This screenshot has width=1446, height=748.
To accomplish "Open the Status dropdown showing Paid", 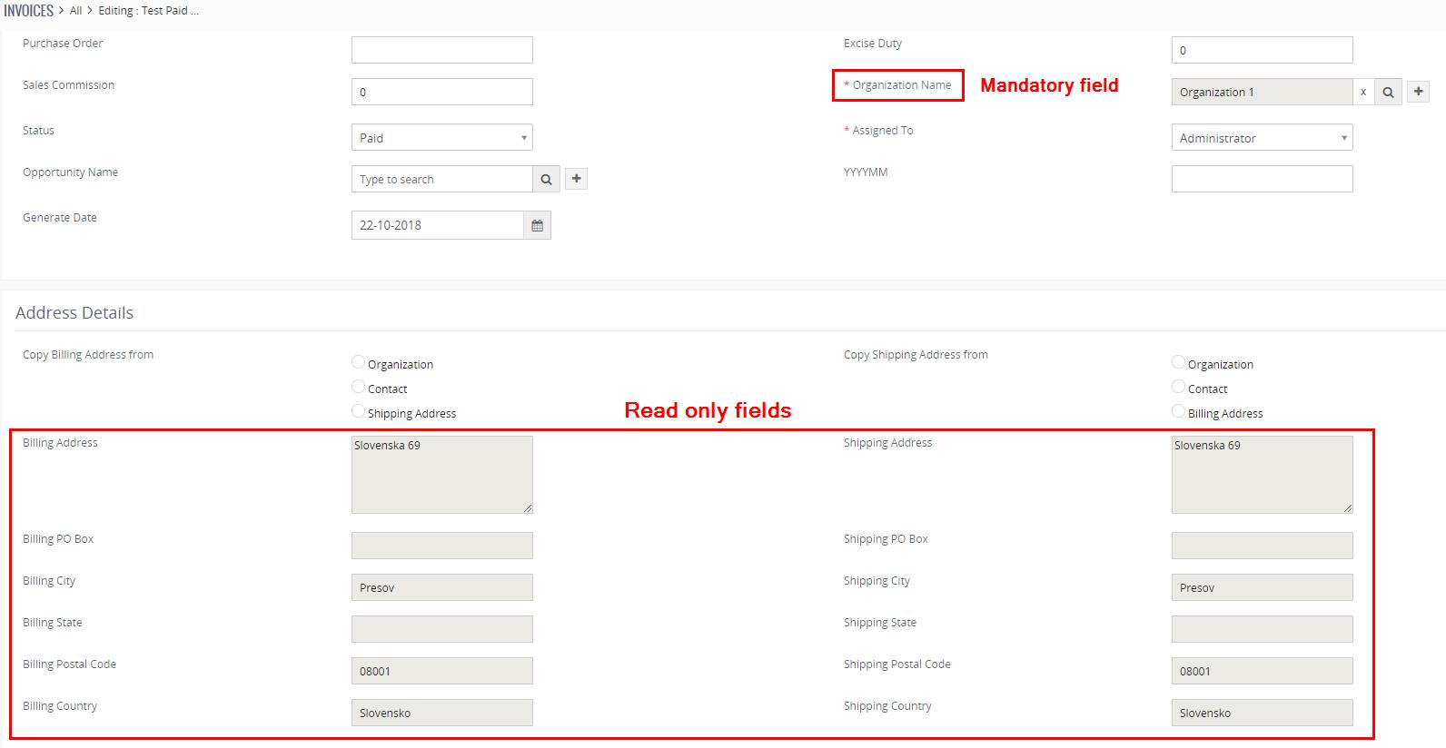I will (x=441, y=138).
